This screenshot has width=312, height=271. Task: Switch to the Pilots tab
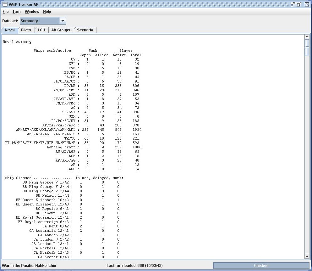(x=26, y=30)
